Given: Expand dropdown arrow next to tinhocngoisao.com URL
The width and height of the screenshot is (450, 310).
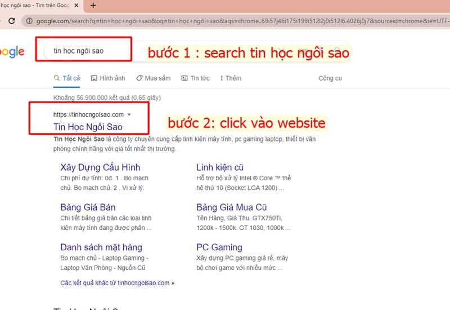Looking at the screenshot, I should pos(129,114).
